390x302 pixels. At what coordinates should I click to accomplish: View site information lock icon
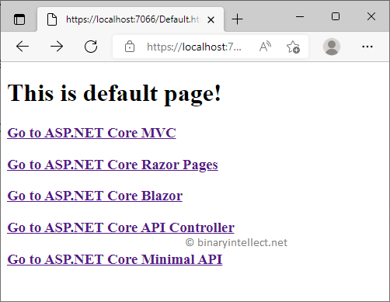pyautogui.click(x=130, y=47)
